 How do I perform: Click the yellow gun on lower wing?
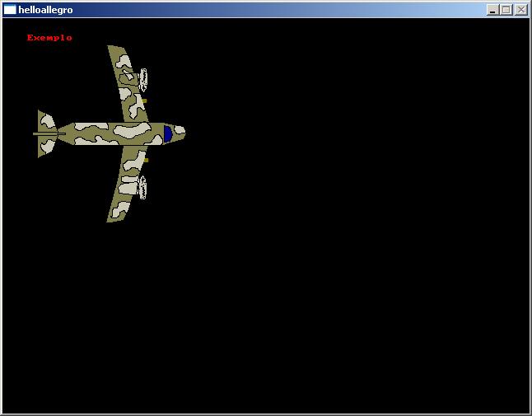point(144,160)
